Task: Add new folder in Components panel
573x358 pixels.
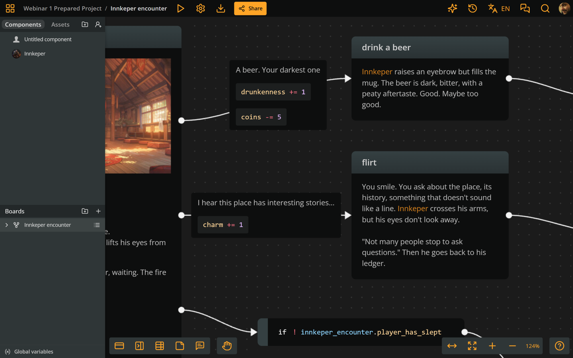Action: coord(85,25)
